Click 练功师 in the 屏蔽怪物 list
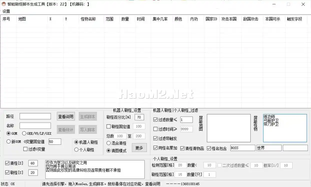311x187 pixels. pyautogui.click(x=269, y=117)
